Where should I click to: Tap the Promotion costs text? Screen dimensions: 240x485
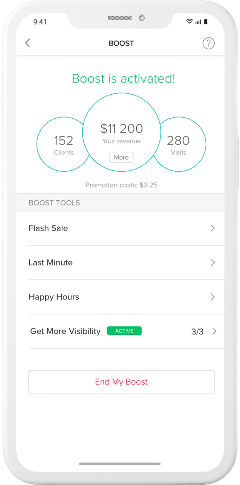[121, 185]
